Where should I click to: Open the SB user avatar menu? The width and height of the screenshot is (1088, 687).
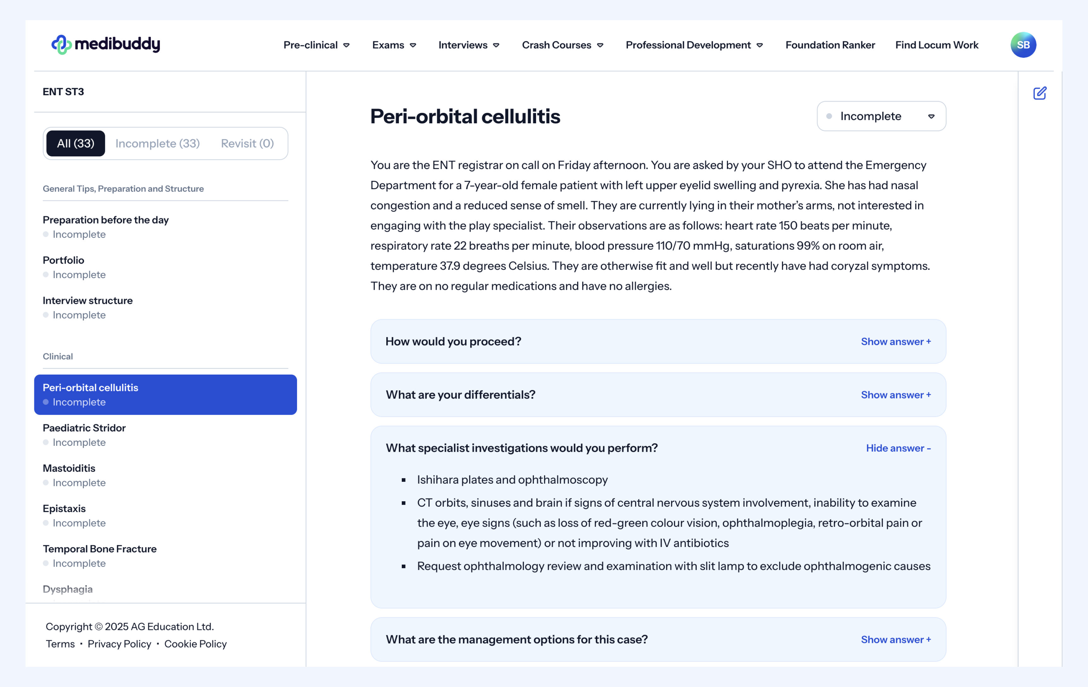tap(1023, 45)
